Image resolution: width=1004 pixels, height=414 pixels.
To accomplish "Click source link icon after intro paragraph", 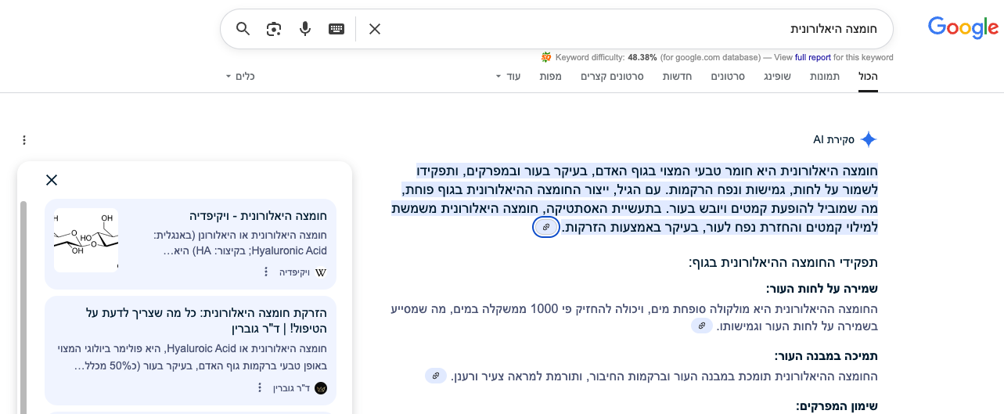I will pyautogui.click(x=546, y=227).
